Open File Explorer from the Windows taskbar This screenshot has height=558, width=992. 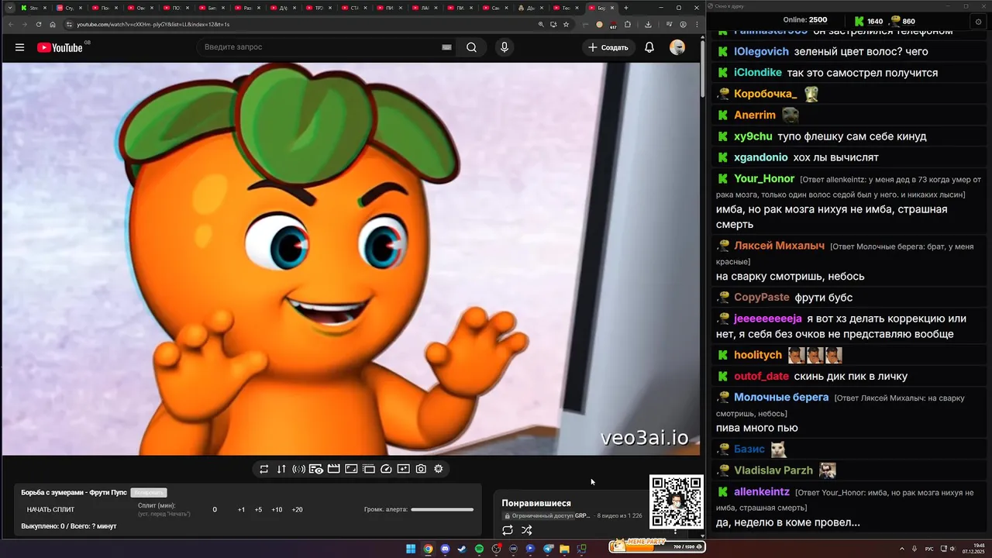tap(564, 549)
